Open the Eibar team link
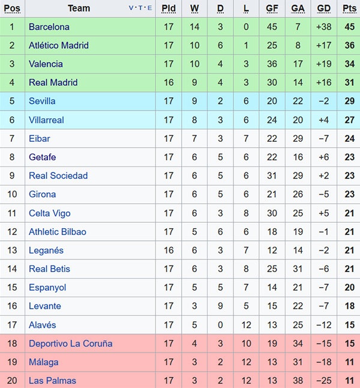The width and height of the screenshot is (360, 388). pos(40,139)
